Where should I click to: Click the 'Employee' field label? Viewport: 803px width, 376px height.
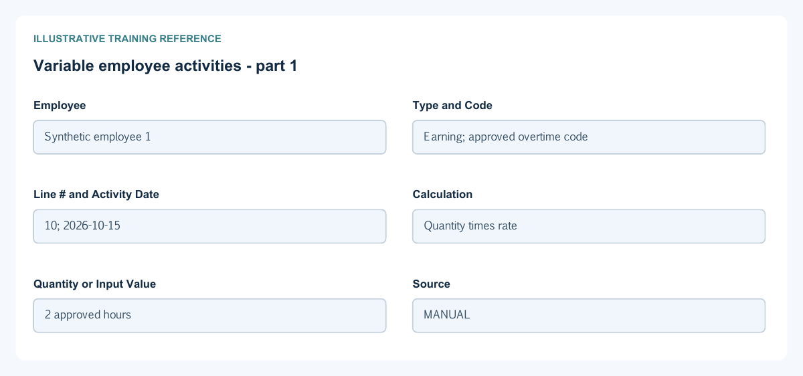click(x=60, y=106)
